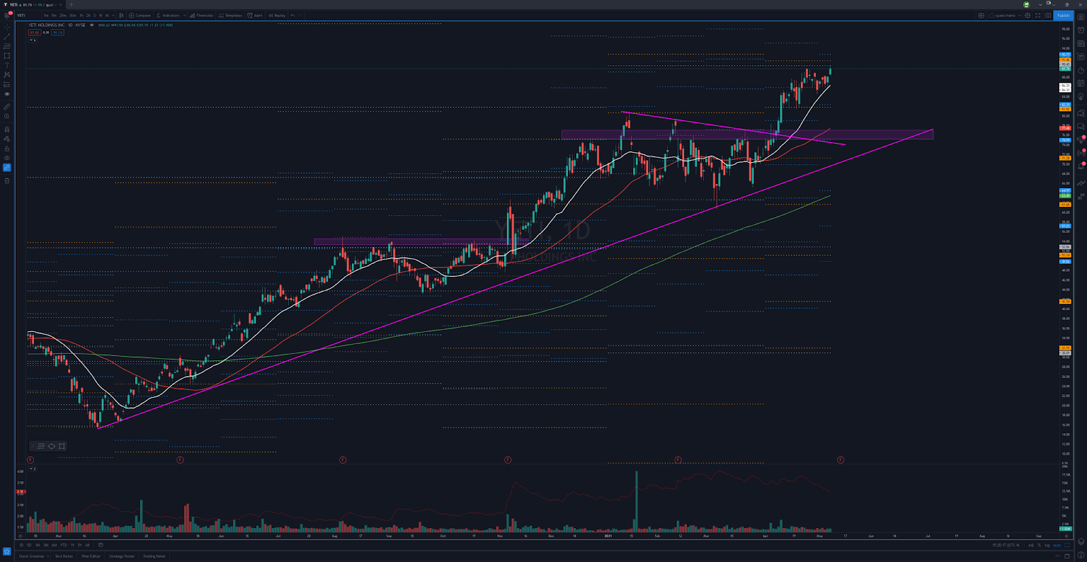Open the notifications bell panel

1081,167
